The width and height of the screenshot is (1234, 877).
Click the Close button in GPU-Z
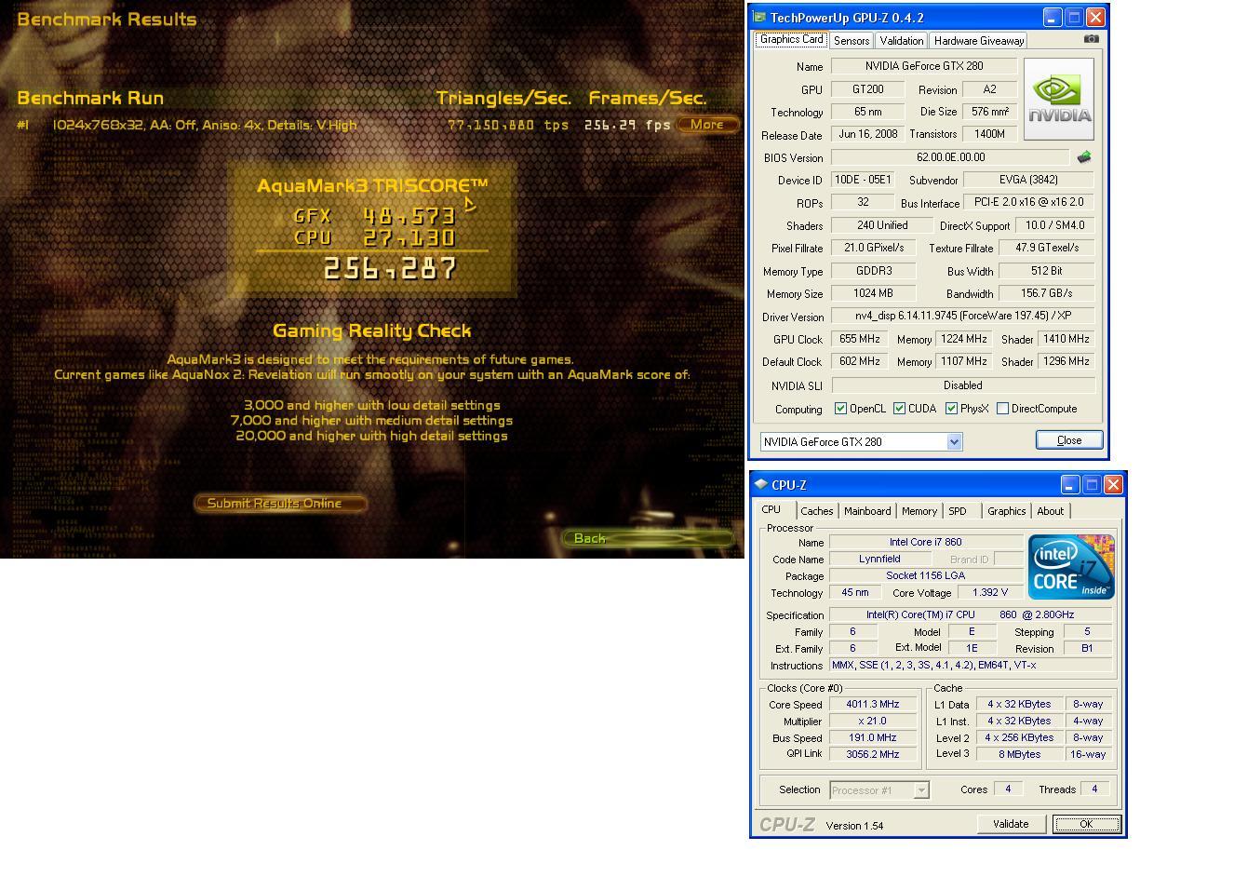[1069, 440]
